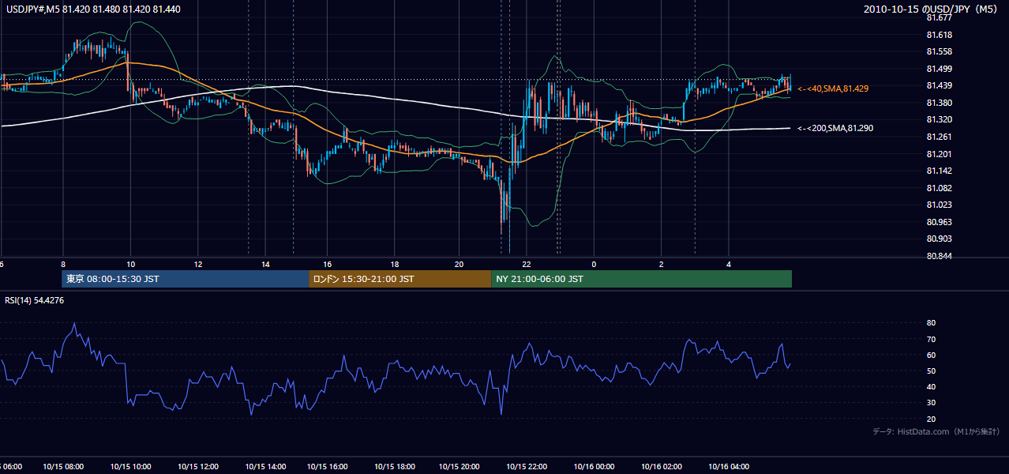
Task: Click RSI level 60 on indicator axis
Action: [x=931, y=355]
